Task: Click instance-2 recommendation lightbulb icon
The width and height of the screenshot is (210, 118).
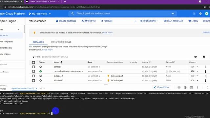Action: click(x=108, y=81)
